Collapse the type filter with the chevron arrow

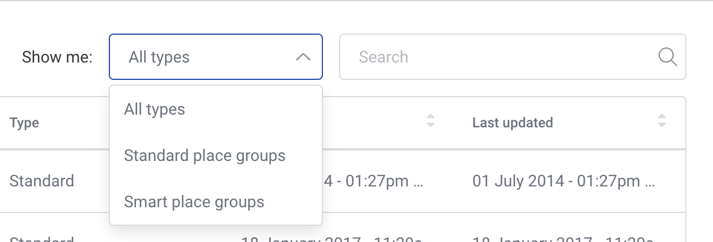point(303,57)
